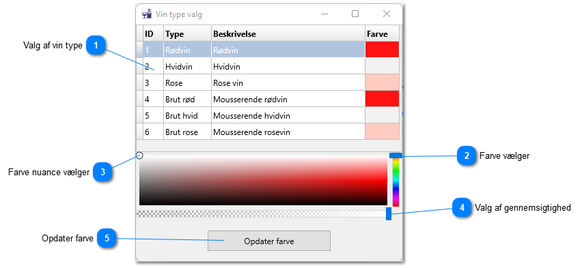Screen dimensions: 582x268
Task: Click the rainbow hue slider bar
Action: 396,181
